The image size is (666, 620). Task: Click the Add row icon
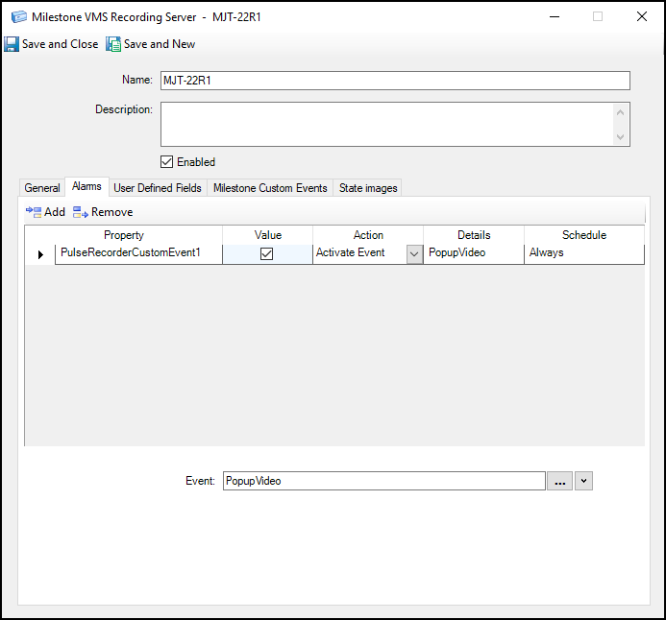pyautogui.click(x=34, y=211)
